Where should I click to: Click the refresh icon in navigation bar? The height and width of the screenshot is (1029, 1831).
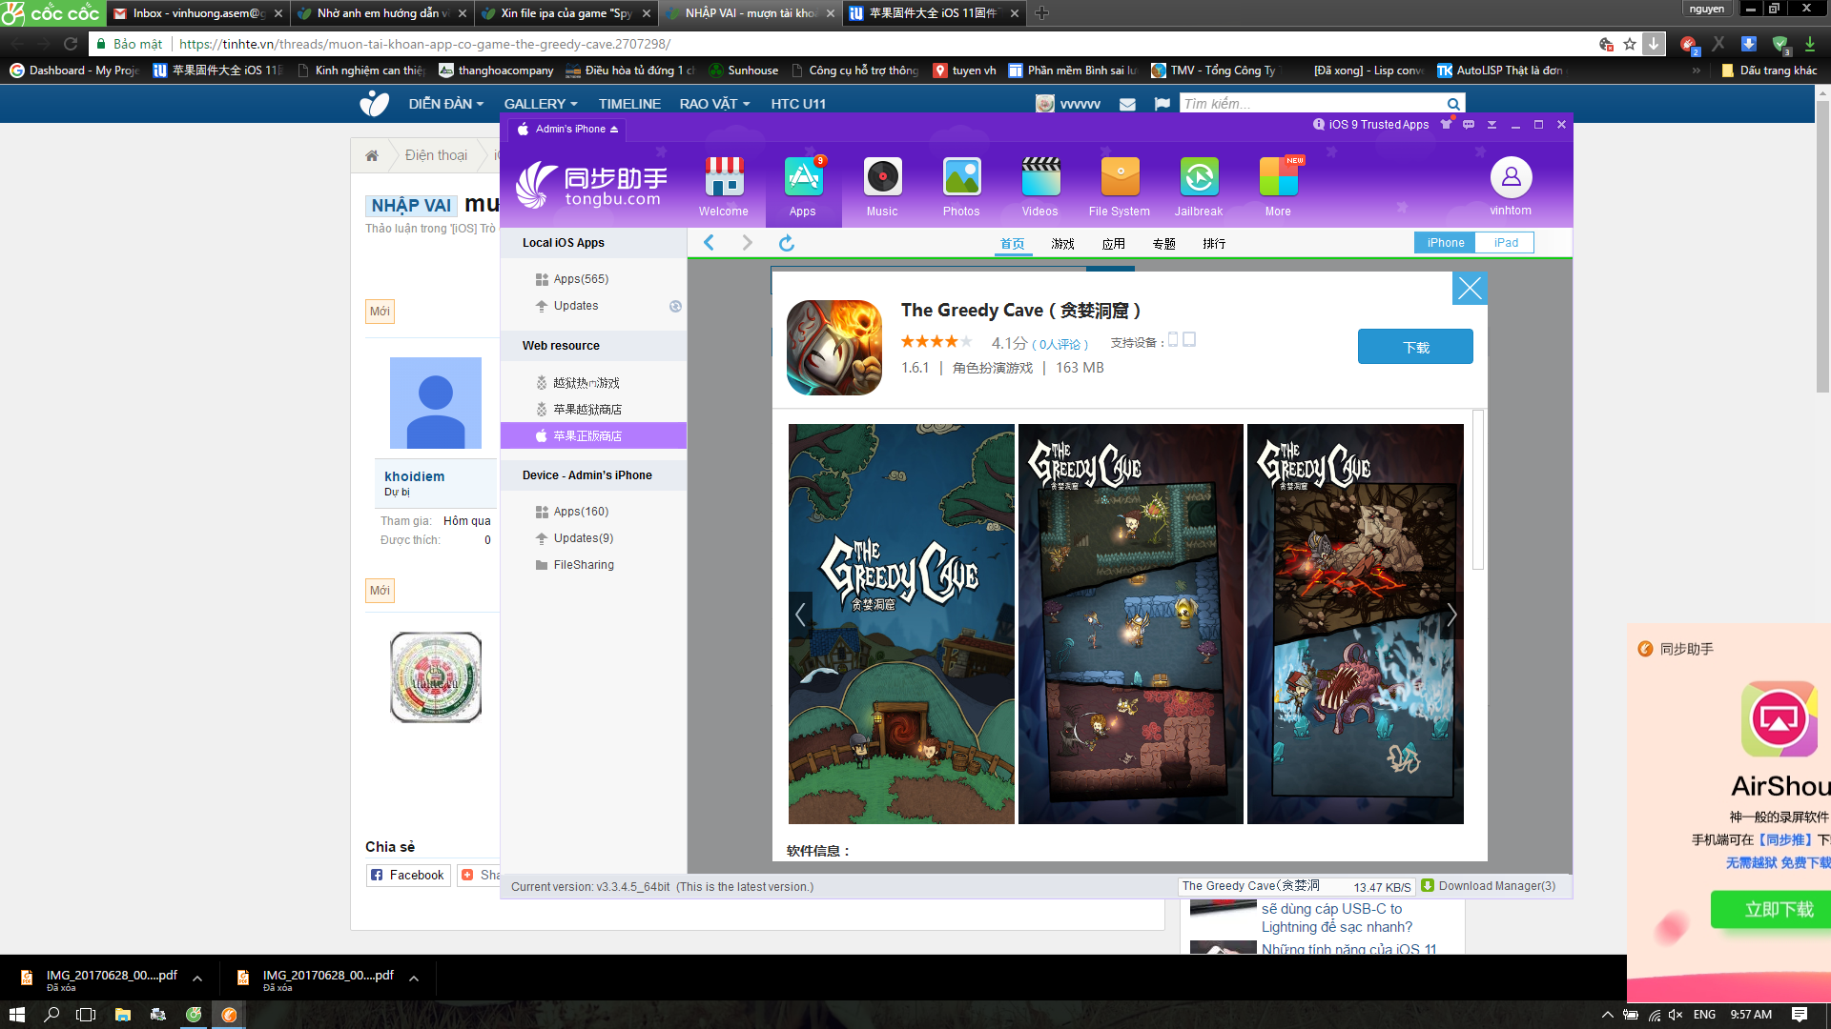787,243
